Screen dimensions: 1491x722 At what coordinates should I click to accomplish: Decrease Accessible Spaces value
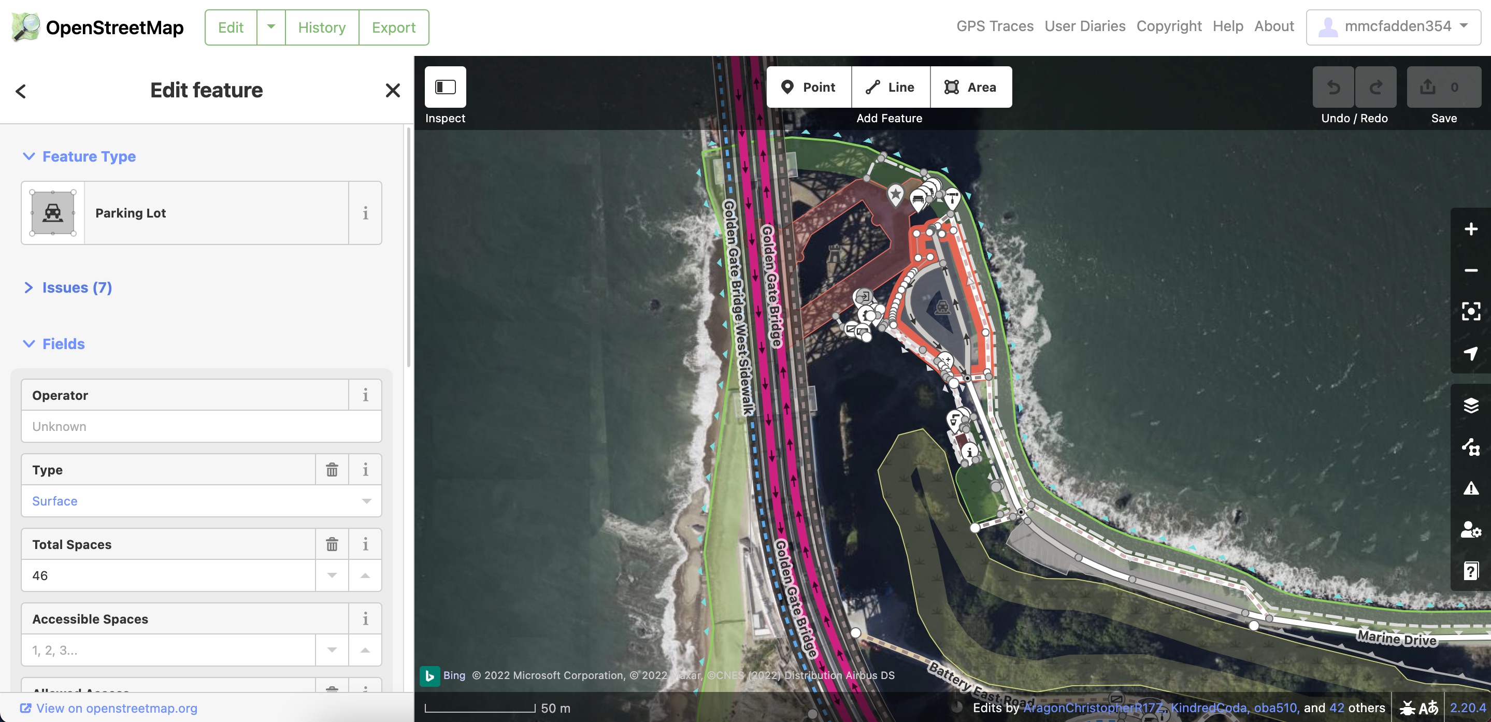click(332, 650)
